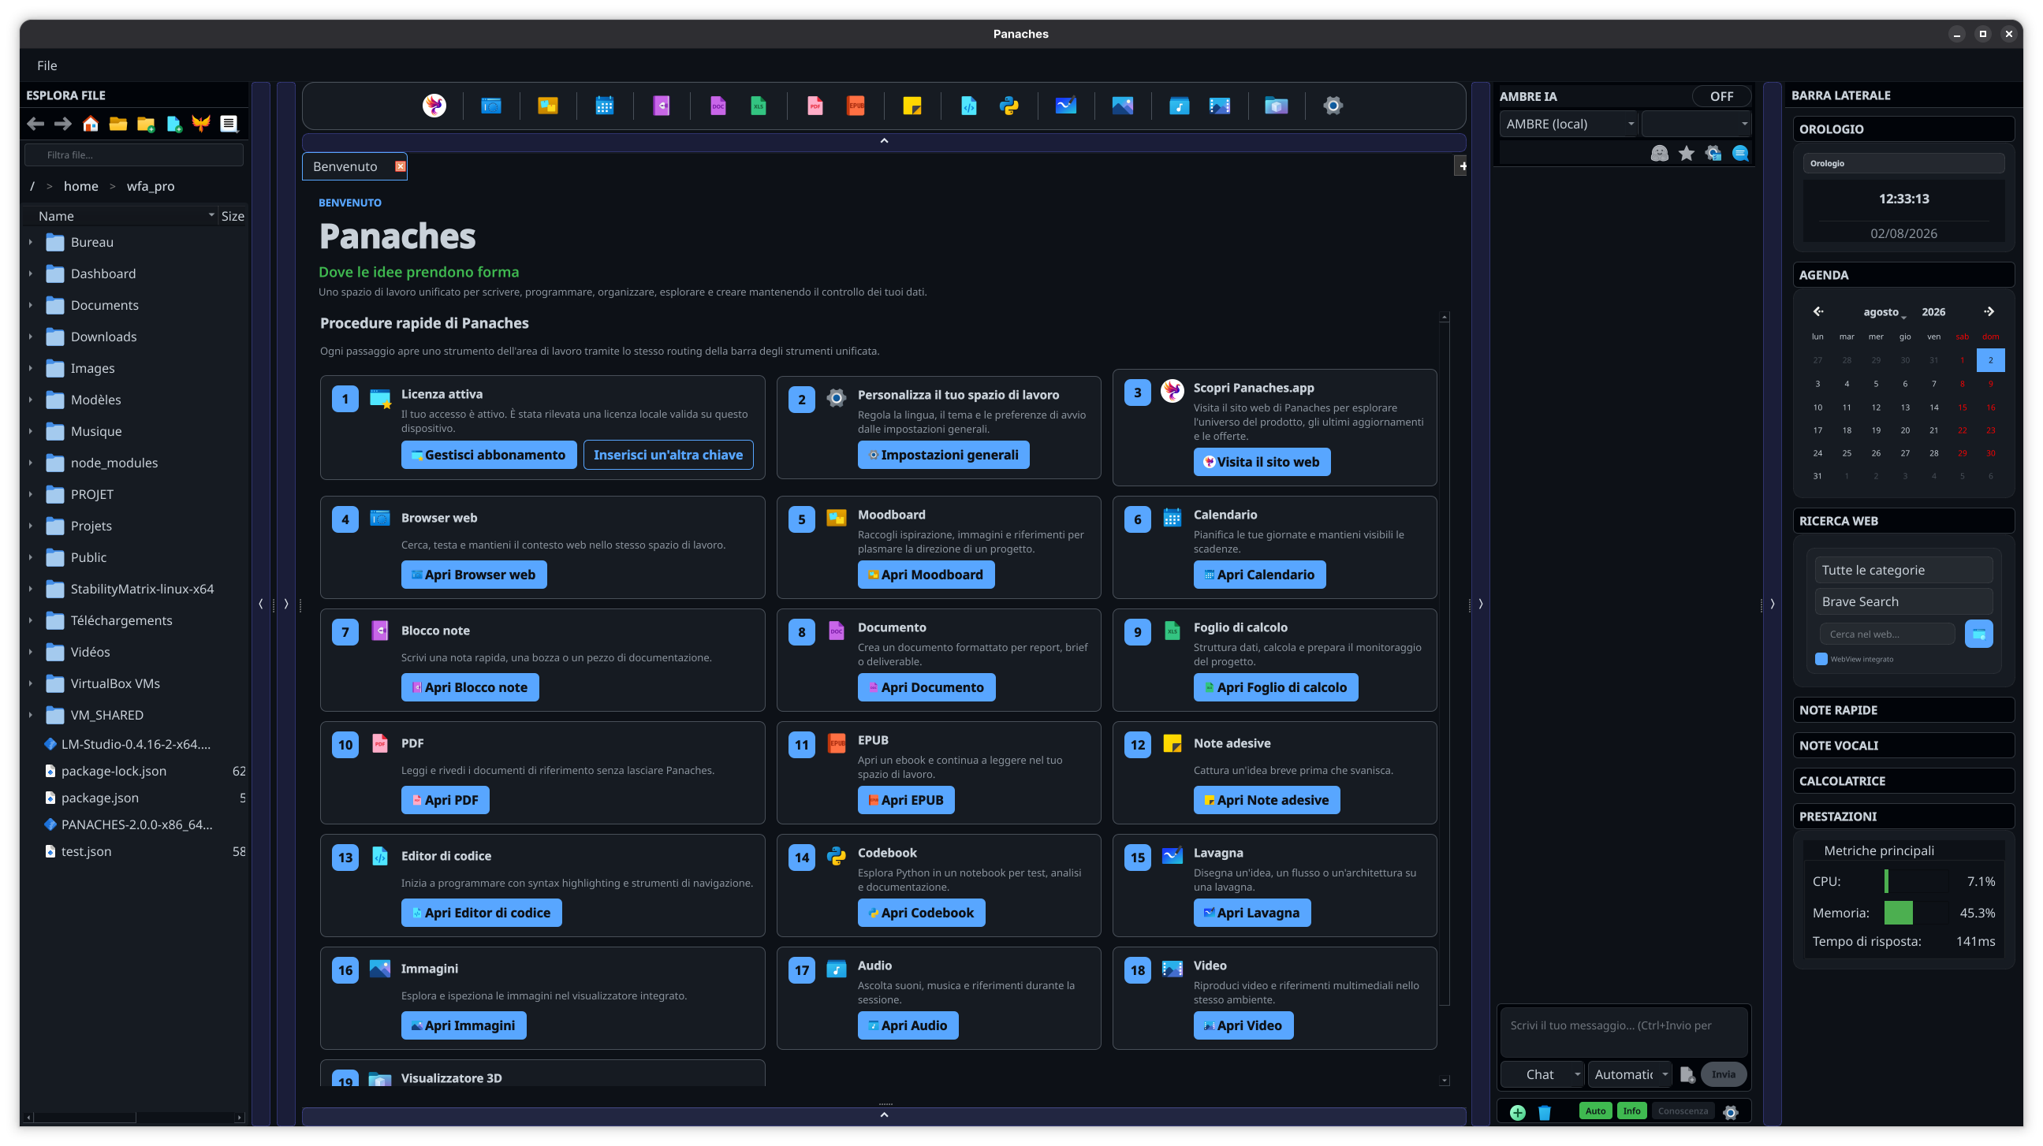This screenshot has width=2043, height=1146.
Task: Open the NOTE VOCALI sidebar section
Action: click(x=1903, y=746)
